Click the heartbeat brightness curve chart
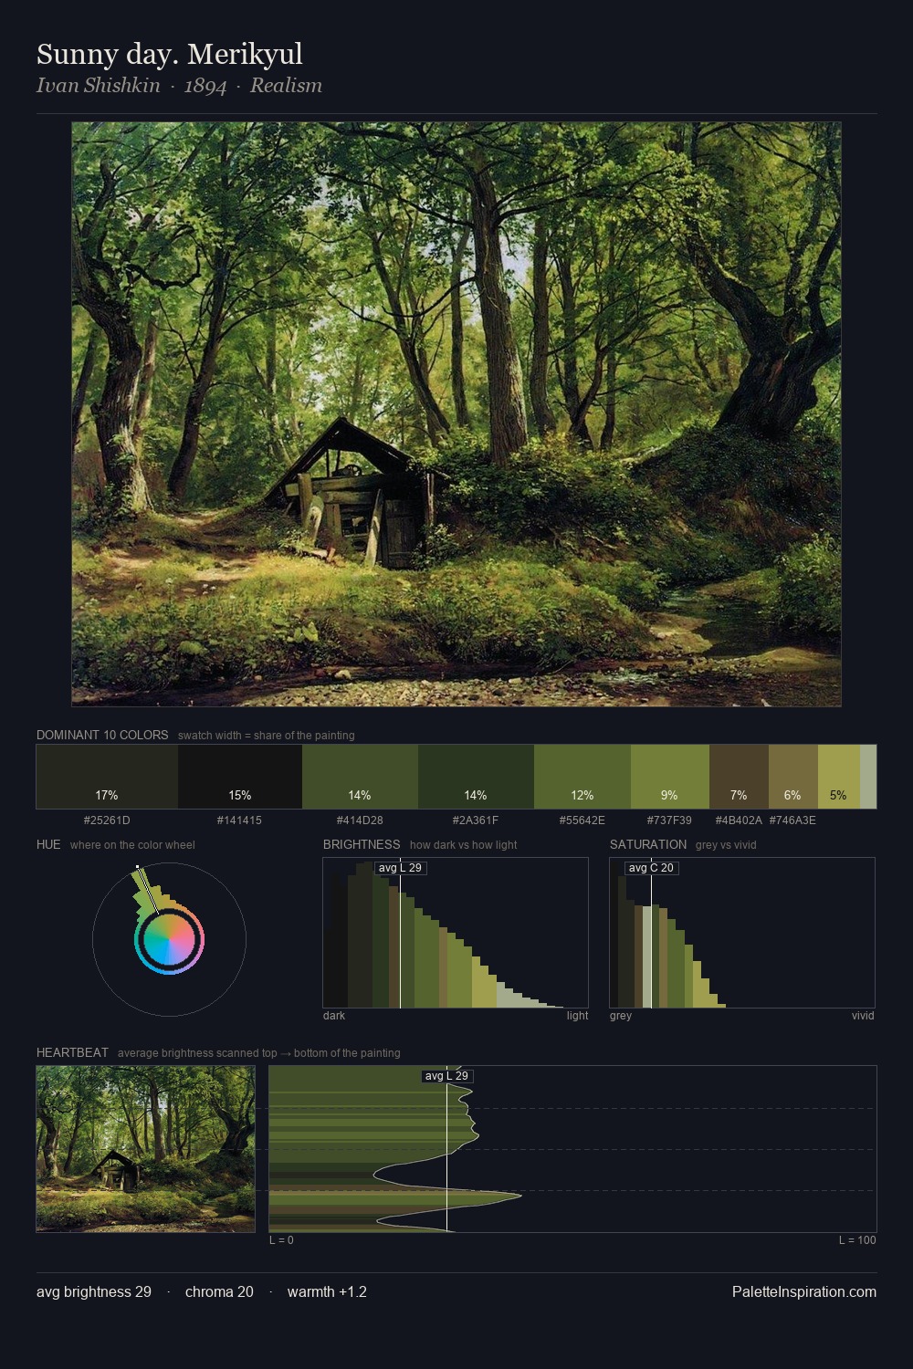The width and height of the screenshot is (913, 1369). tap(572, 1149)
